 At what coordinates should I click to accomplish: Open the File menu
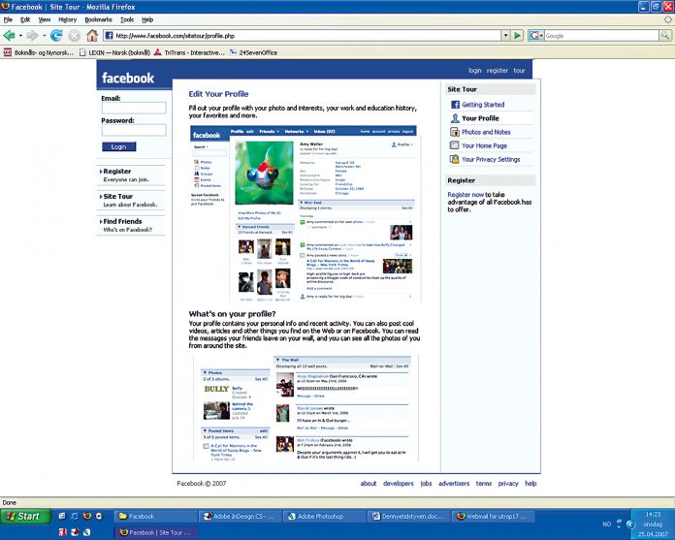pyautogui.click(x=8, y=19)
